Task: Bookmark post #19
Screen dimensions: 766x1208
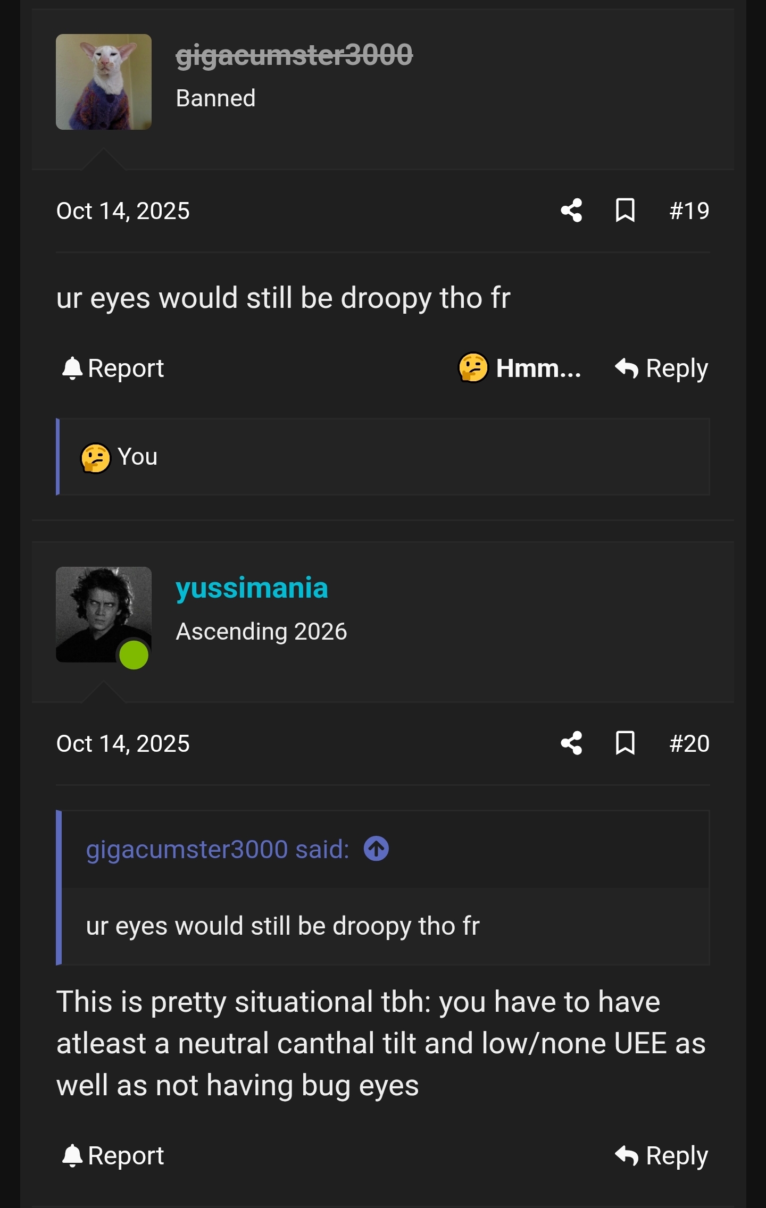Action: [x=625, y=211]
